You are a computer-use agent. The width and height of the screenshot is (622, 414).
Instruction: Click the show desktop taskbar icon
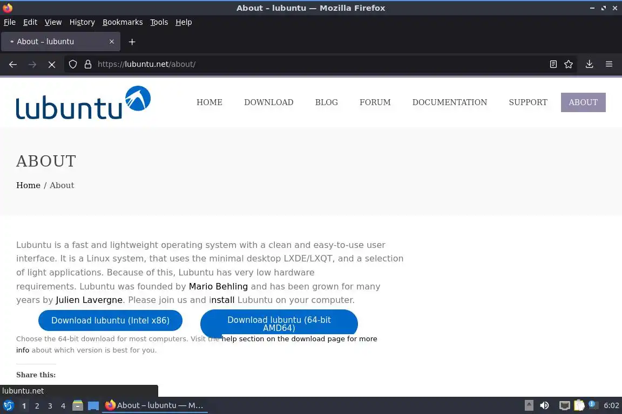(93, 405)
